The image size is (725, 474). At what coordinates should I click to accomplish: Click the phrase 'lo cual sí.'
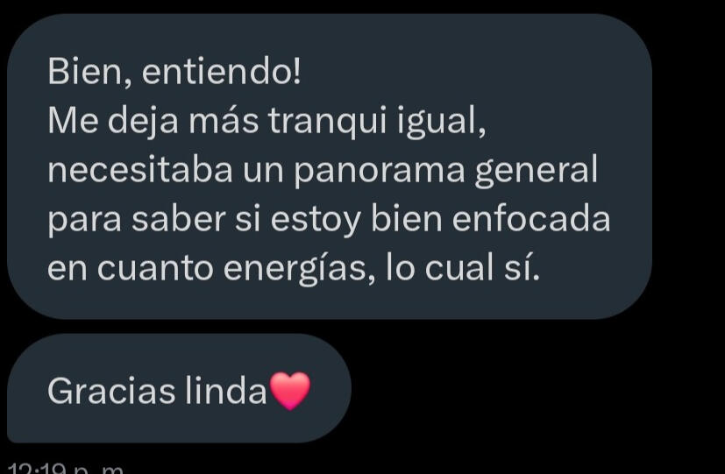pyautogui.click(x=463, y=267)
